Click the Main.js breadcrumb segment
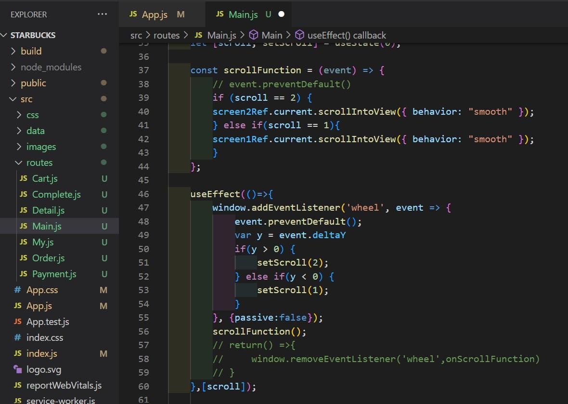Viewport: 568px width, 404px height. 222,36
